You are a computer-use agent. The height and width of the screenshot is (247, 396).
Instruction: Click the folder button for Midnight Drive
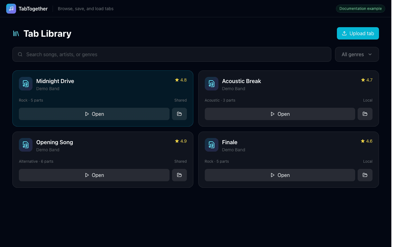click(x=179, y=114)
